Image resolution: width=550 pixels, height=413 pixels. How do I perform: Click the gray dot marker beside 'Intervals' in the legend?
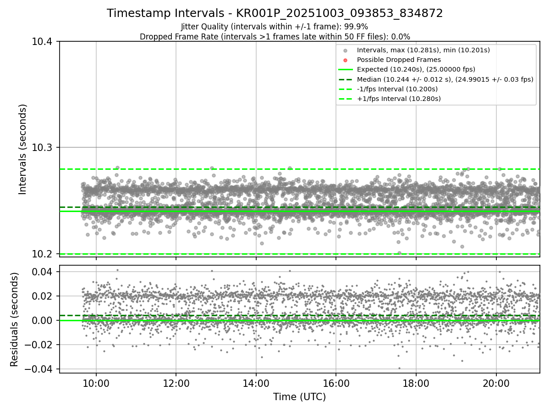[346, 50]
